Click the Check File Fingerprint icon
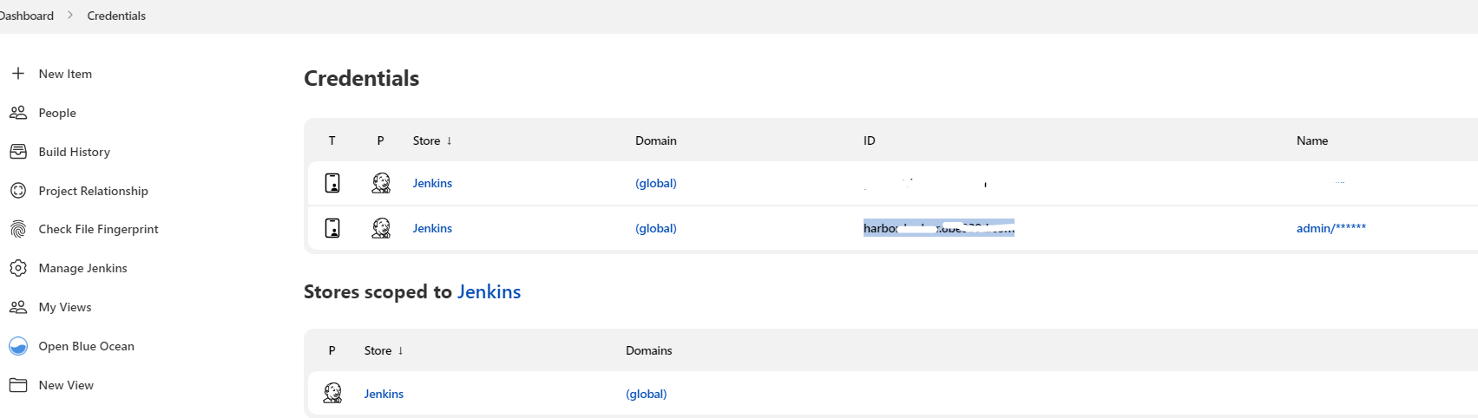Screen dimensions: 1478x418 pos(18,229)
